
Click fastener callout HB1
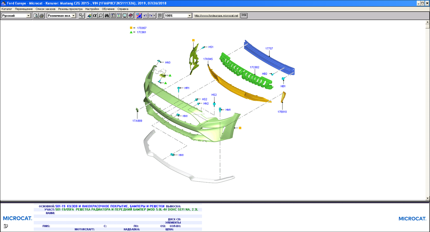click(x=283, y=86)
